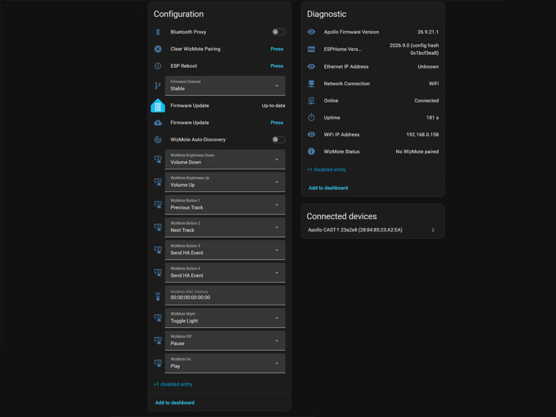Click the chevron next to Apollo CAST-1
This screenshot has height=417, width=556.
click(433, 230)
